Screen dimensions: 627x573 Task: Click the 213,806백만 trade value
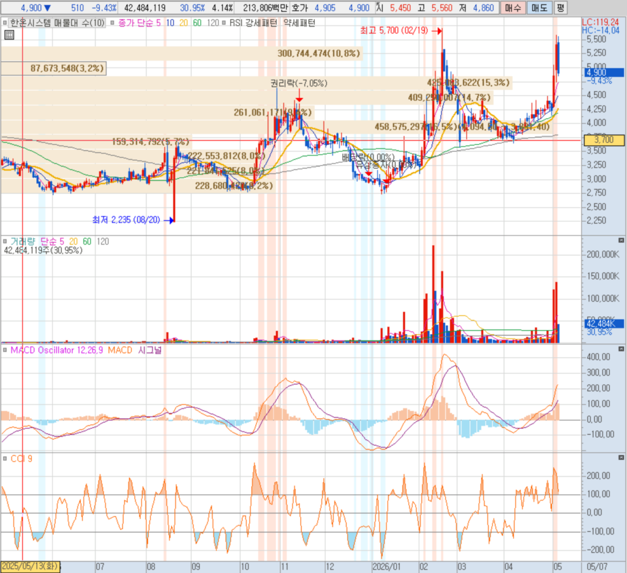coord(265,8)
